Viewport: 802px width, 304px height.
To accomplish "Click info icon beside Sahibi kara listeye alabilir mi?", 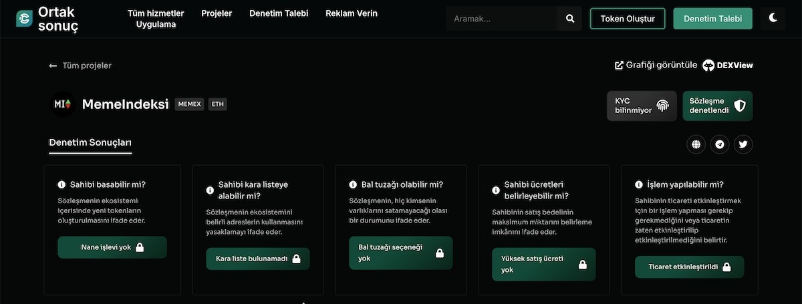I will (210, 190).
